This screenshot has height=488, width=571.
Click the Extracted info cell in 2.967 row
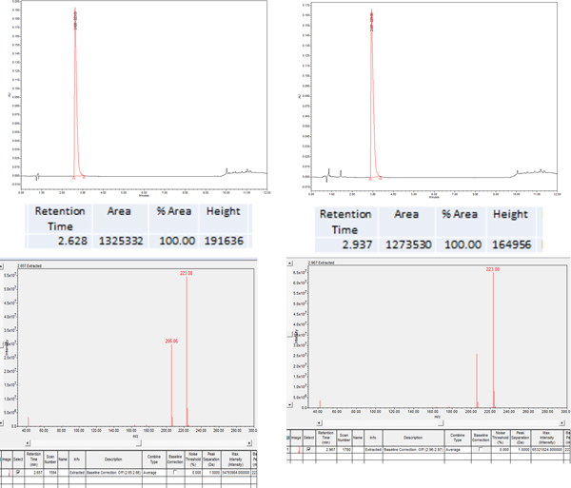coord(373,450)
